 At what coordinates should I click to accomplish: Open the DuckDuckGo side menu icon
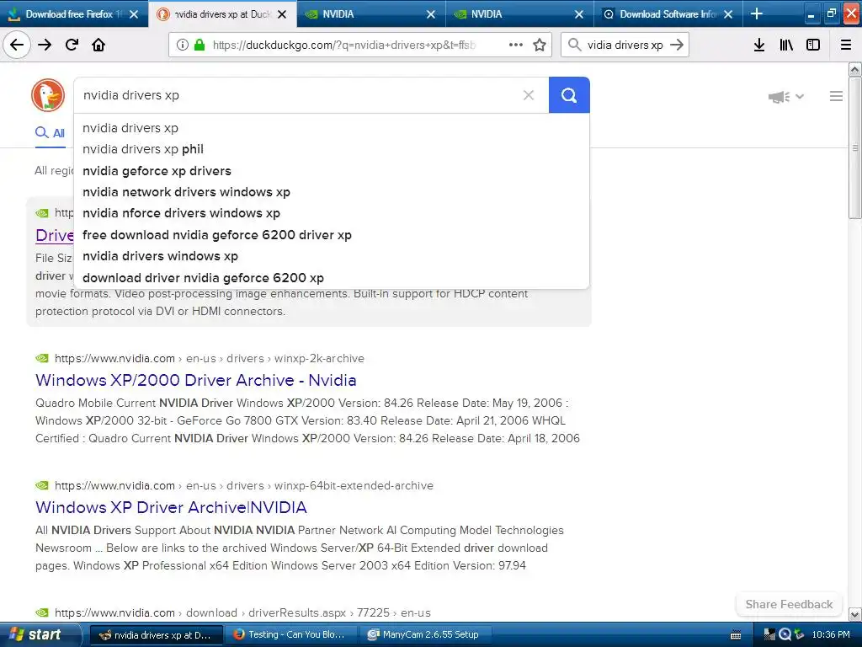836,96
